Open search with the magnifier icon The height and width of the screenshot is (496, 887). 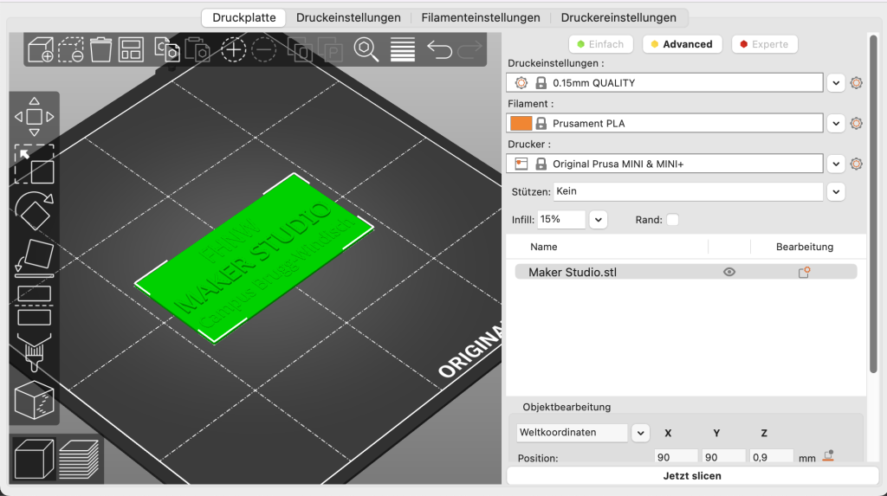(x=366, y=49)
